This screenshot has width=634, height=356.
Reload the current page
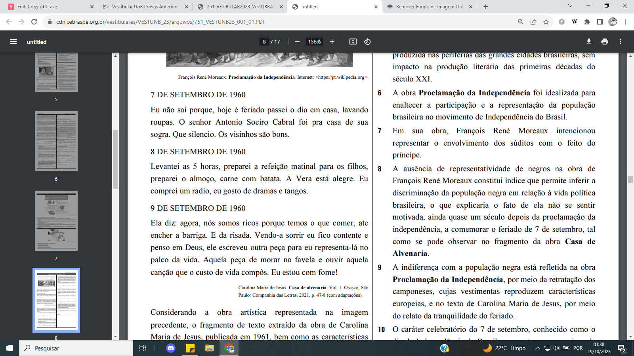pos(34,22)
